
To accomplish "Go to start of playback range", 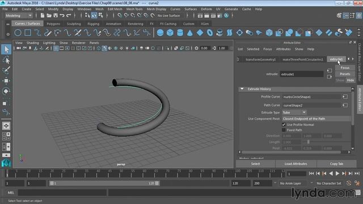I will (311, 173).
